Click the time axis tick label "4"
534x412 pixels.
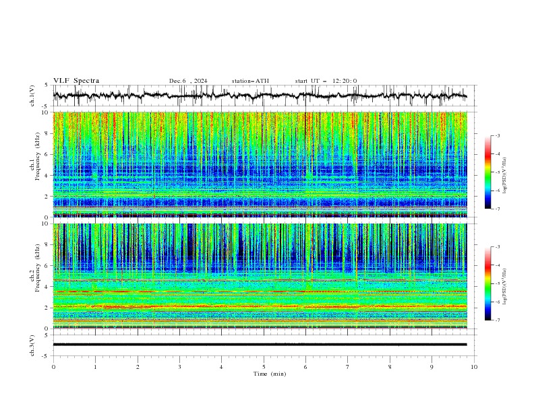tap(221, 367)
